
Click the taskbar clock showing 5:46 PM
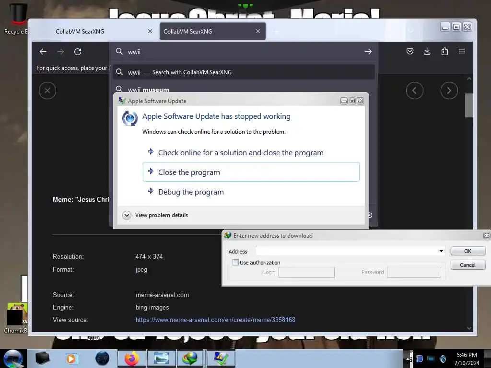[x=467, y=359]
